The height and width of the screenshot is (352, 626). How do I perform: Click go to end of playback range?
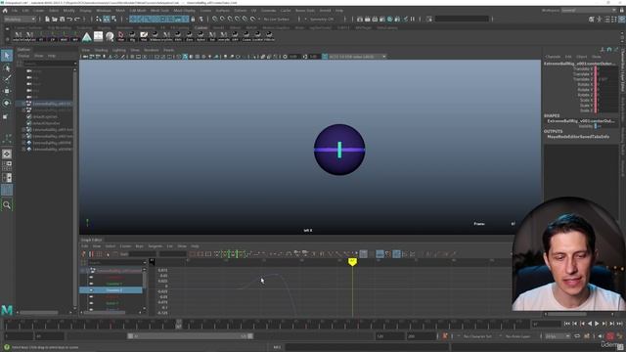click(x=619, y=324)
